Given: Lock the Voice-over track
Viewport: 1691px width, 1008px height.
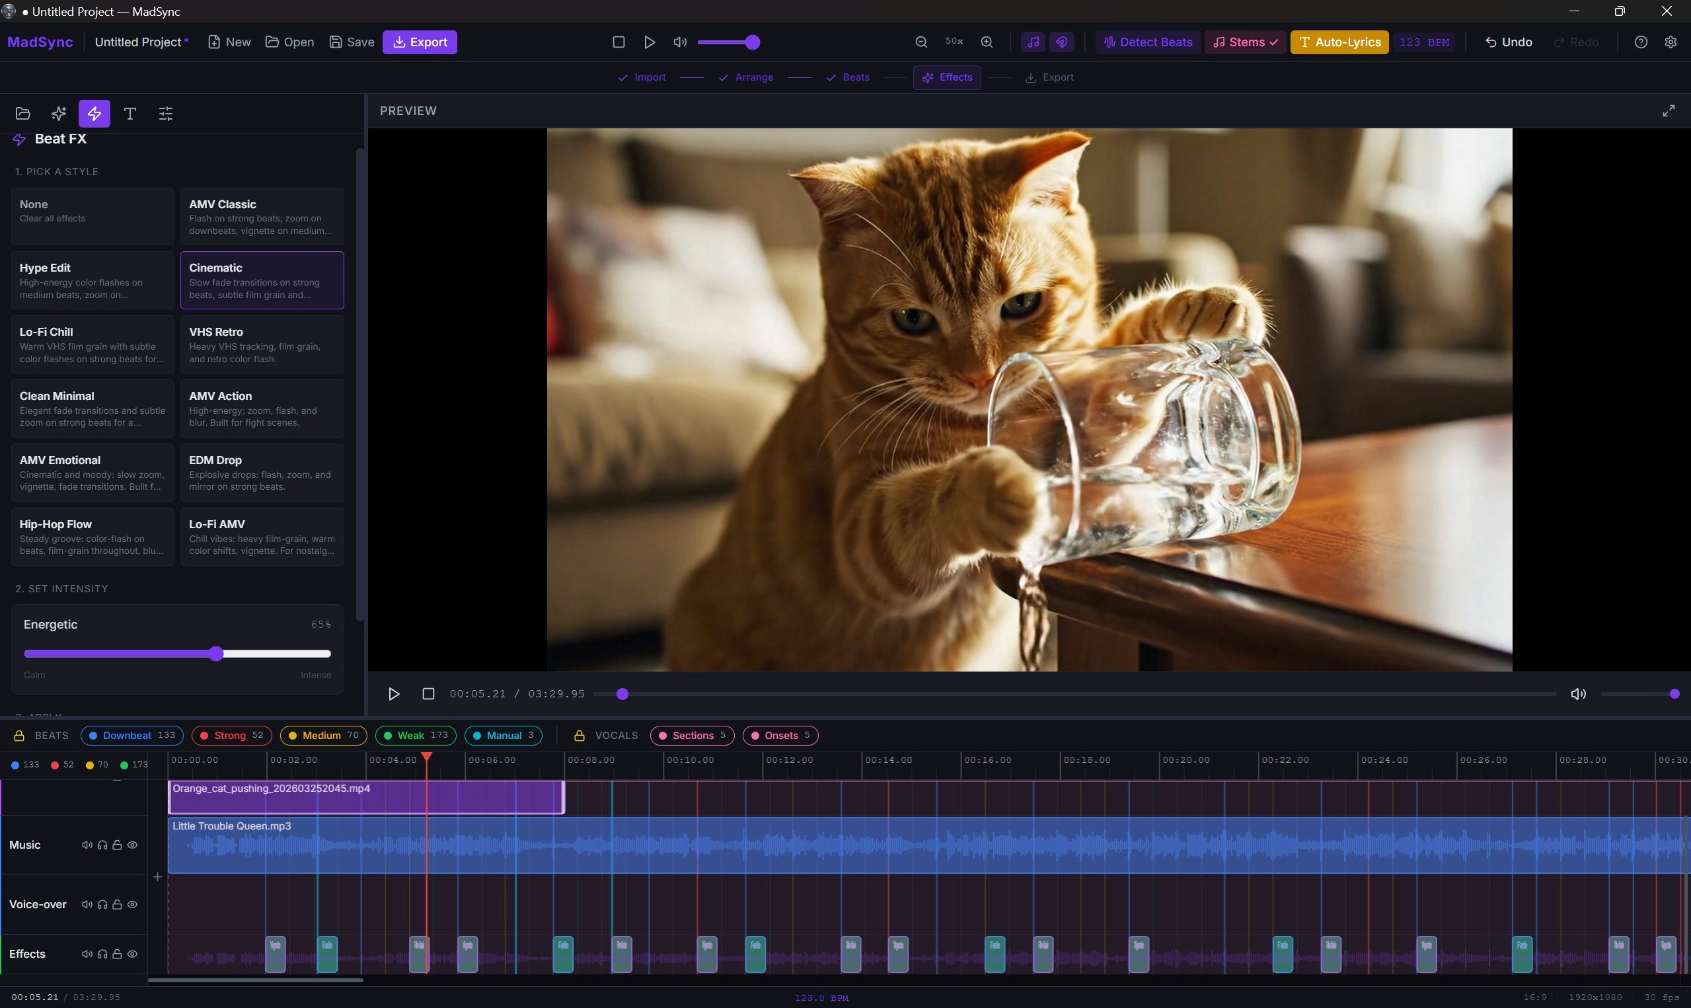Looking at the screenshot, I should [118, 904].
